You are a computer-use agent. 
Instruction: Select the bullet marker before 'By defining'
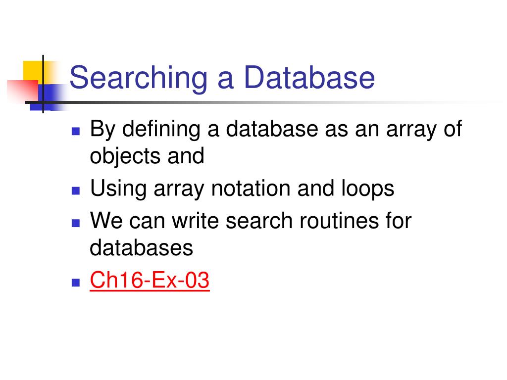tap(76, 131)
